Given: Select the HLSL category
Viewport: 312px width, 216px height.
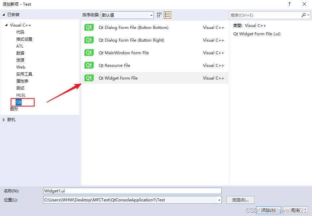Looking at the screenshot, I should click(x=21, y=95).
